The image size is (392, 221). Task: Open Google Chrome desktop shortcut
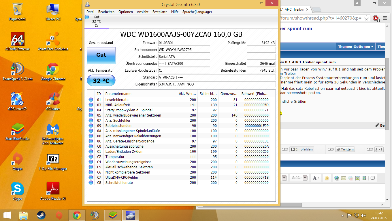point(53,71)
